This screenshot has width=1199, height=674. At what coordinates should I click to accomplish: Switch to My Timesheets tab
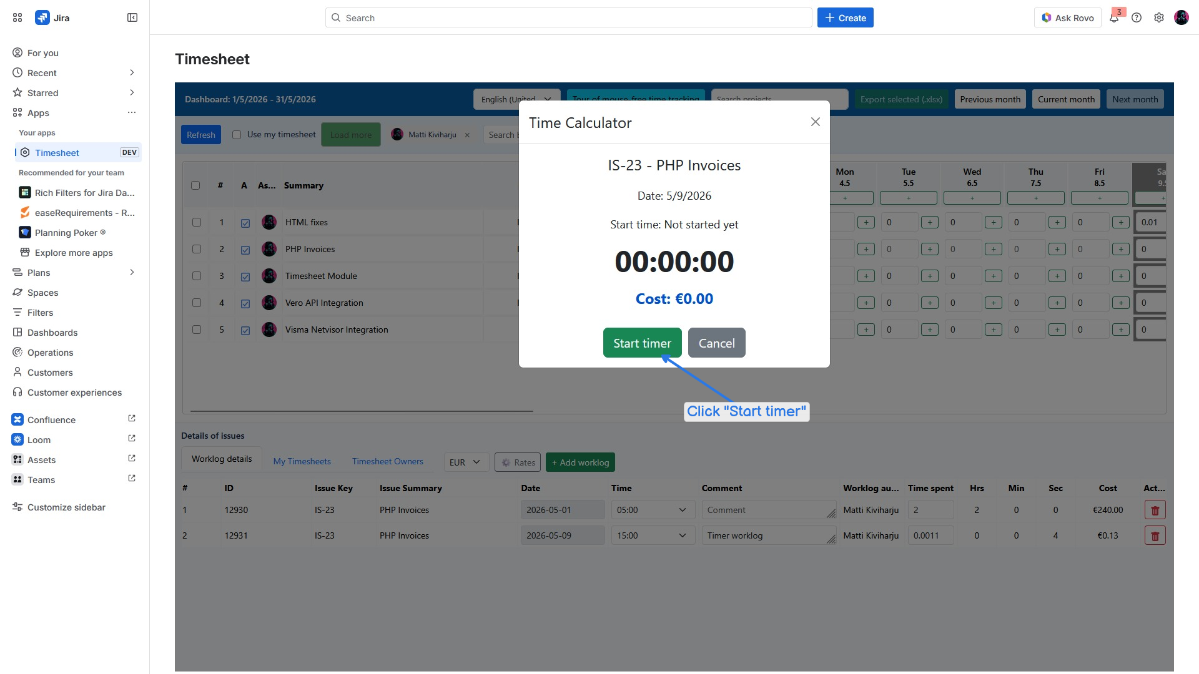[302, 462]
